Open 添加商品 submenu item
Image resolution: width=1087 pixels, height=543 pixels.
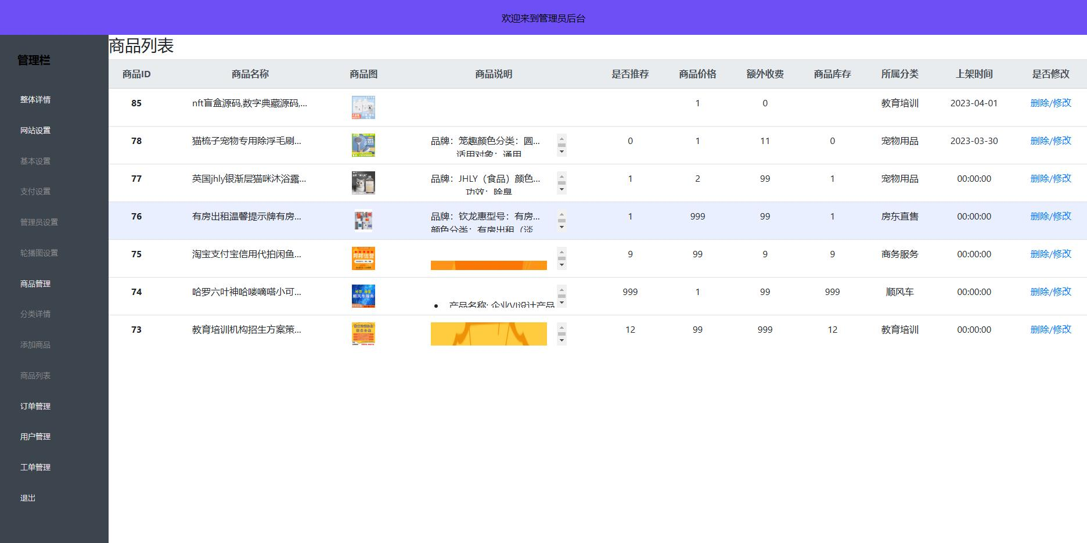coord(35,345)
